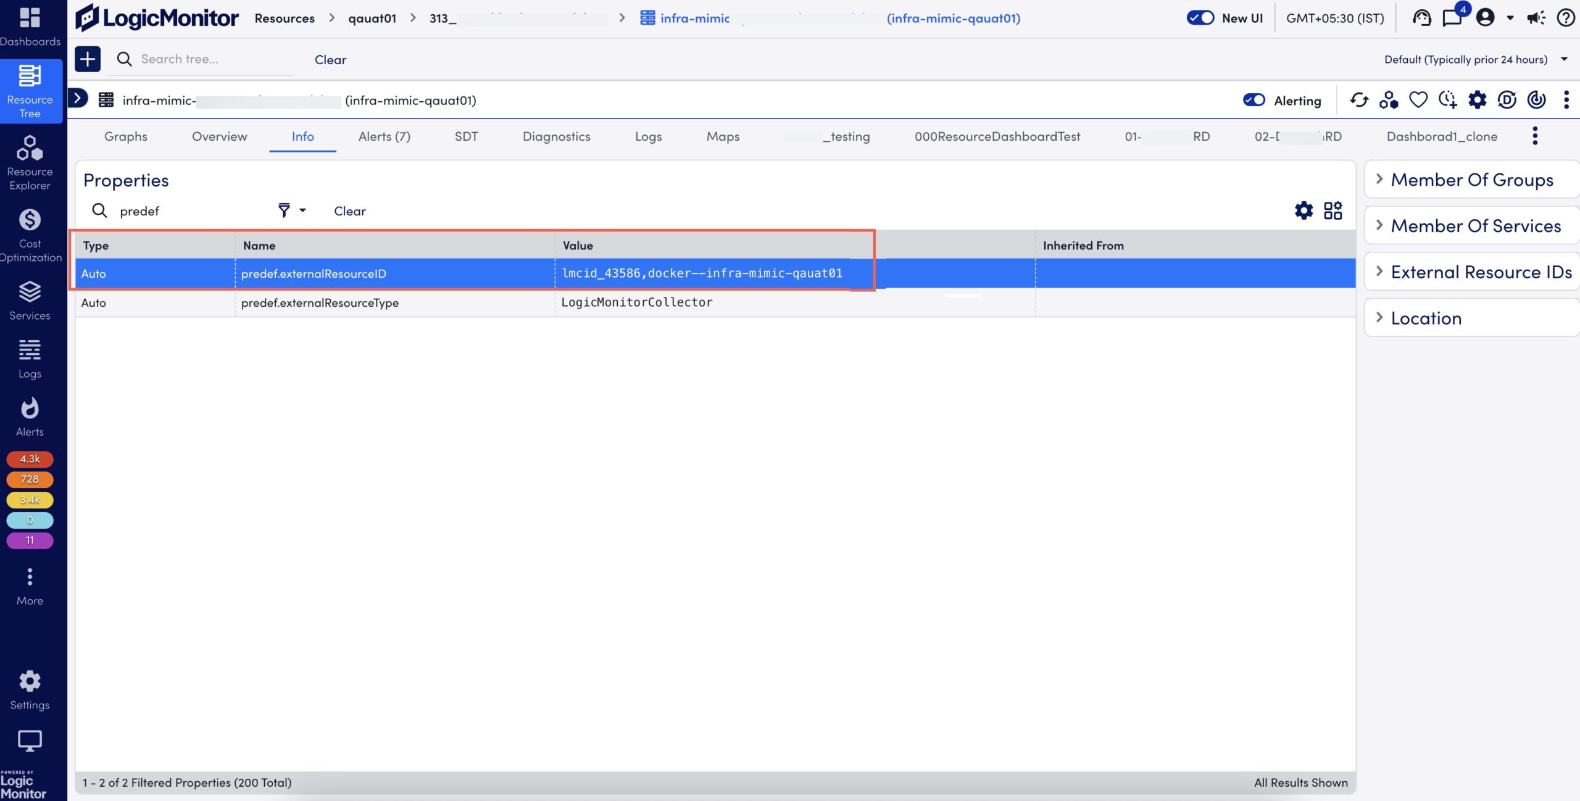This screenshot has height=801, width=1580.
Task: Open the user account icon
Action: [1486, 18]
